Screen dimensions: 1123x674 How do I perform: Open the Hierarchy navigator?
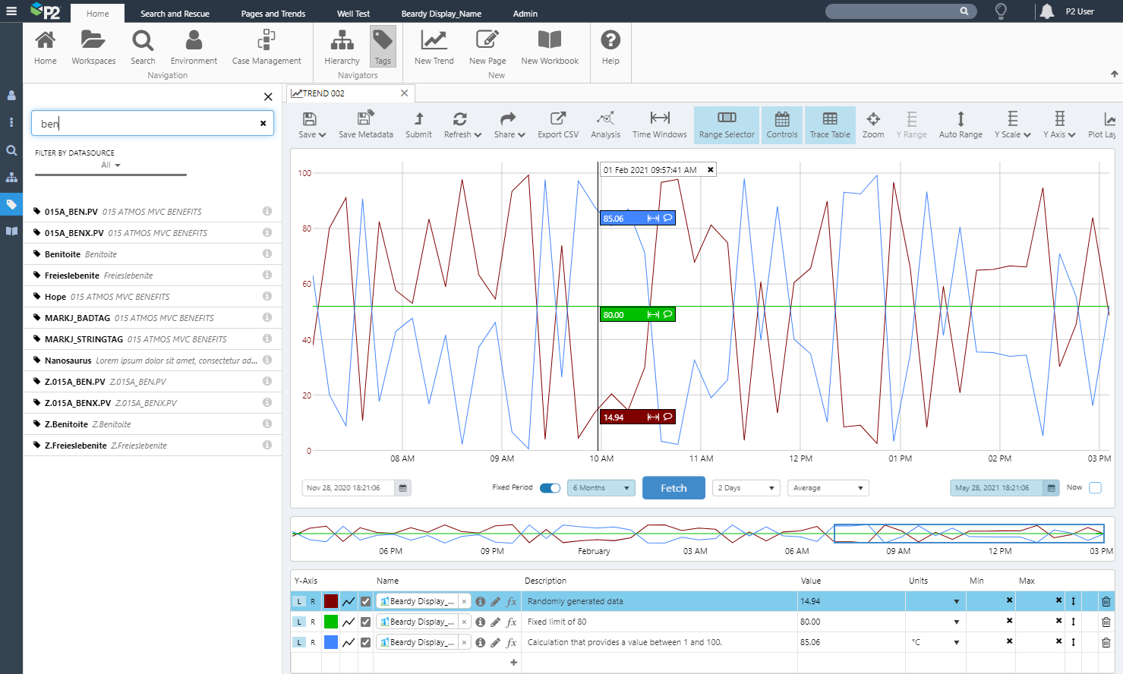tap(342, 47)
